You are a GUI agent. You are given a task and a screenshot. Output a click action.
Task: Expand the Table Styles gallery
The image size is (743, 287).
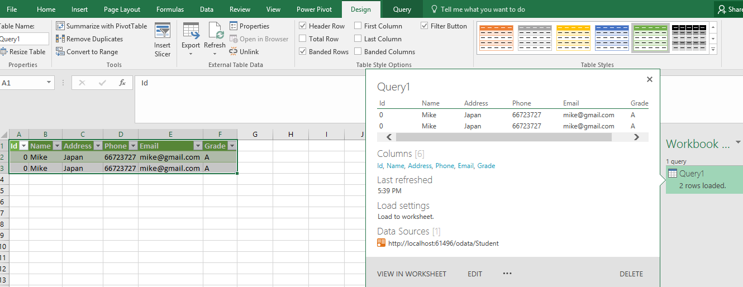tap(713, 50)
